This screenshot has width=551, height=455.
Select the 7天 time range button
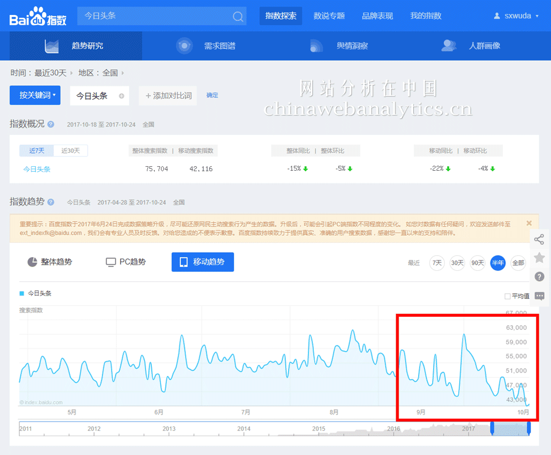point(437,263)
